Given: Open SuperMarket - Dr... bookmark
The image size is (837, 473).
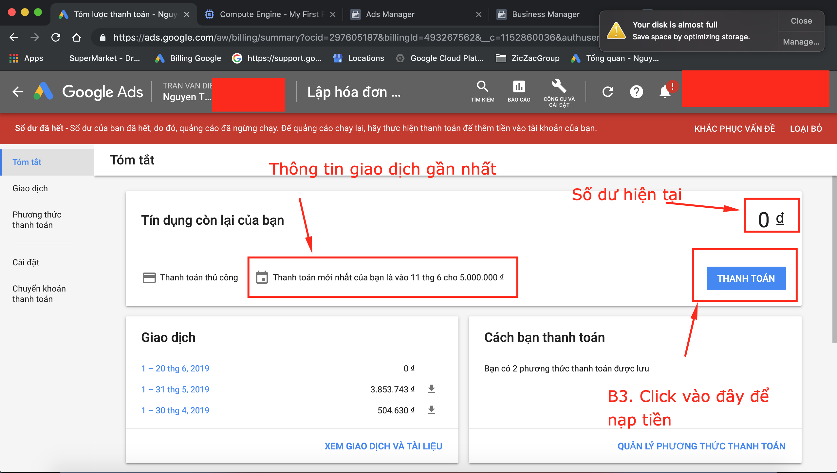Looking at the screenshot, I should [104, 58].
